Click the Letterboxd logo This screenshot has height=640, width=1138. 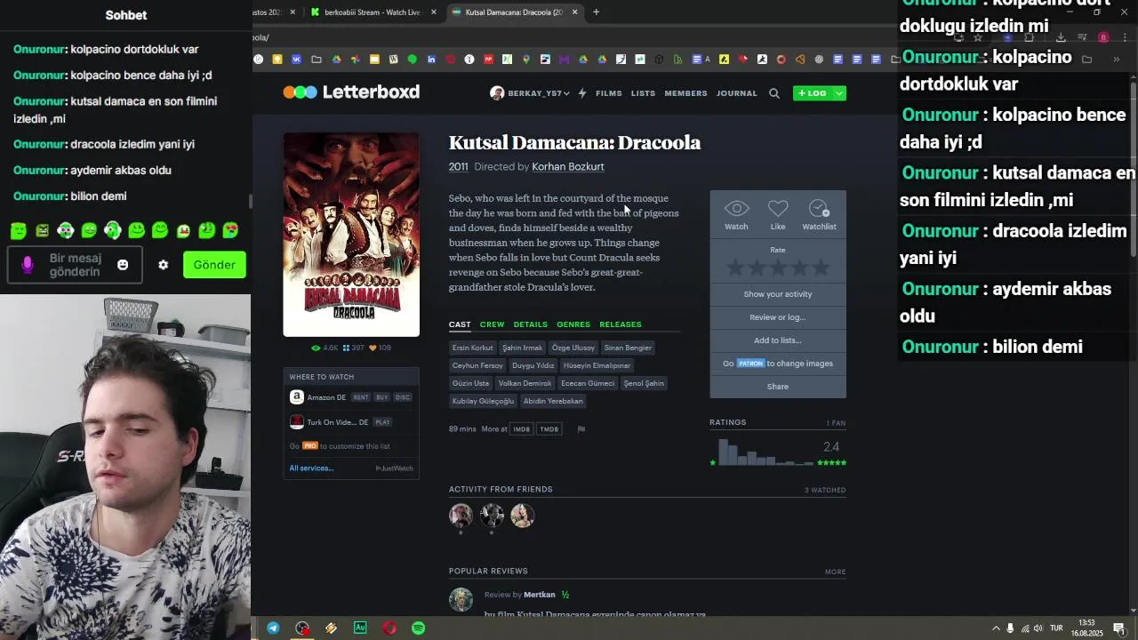(x=351, y=92)
